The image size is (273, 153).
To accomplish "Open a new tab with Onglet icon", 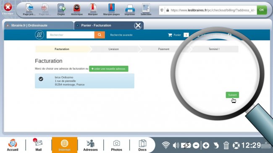I will point(61,8).
